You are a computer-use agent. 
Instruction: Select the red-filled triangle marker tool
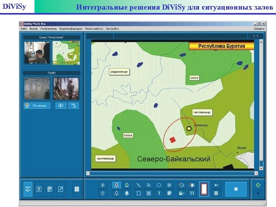117,185
